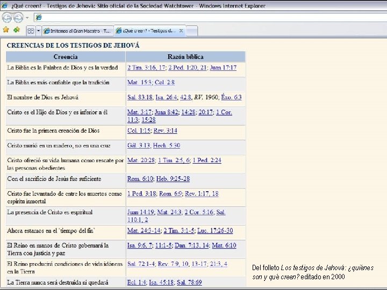Open the Favorites star icon
This screenshot has width=387, height=290.
tap(6, 30)
